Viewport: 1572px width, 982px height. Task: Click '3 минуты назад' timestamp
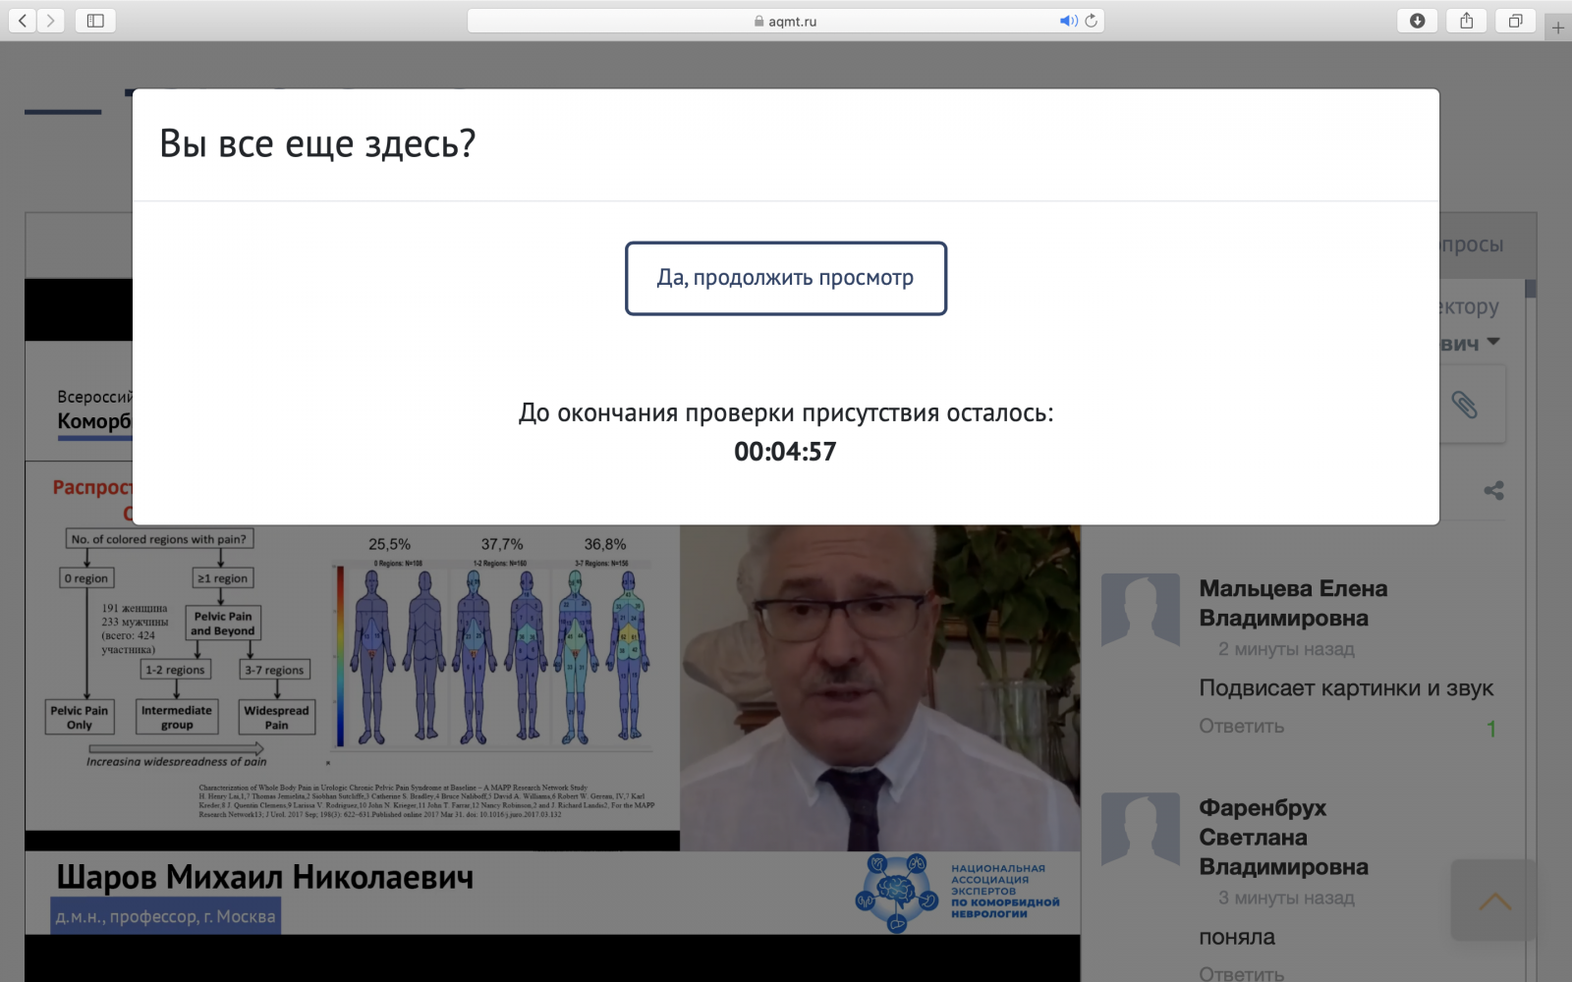click(x=1286, y=898)
